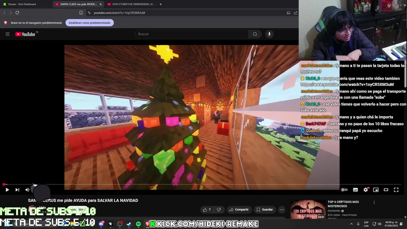
Task: Toggle subtitles in the video player
Action: coord(355,190)
